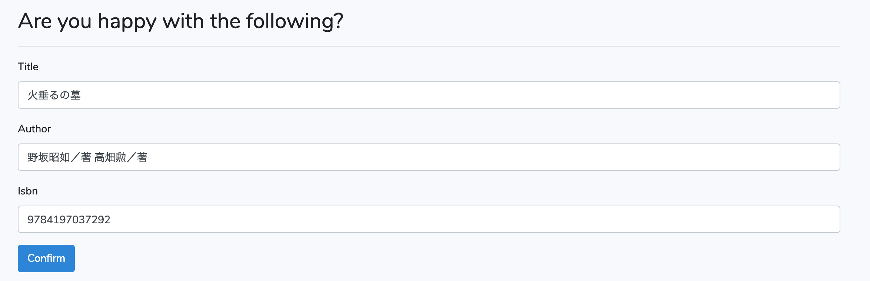Click the horizontal divider under the heading
This screenshot has width=870, height=281.
pyautogui.click(x=429, y=46)
